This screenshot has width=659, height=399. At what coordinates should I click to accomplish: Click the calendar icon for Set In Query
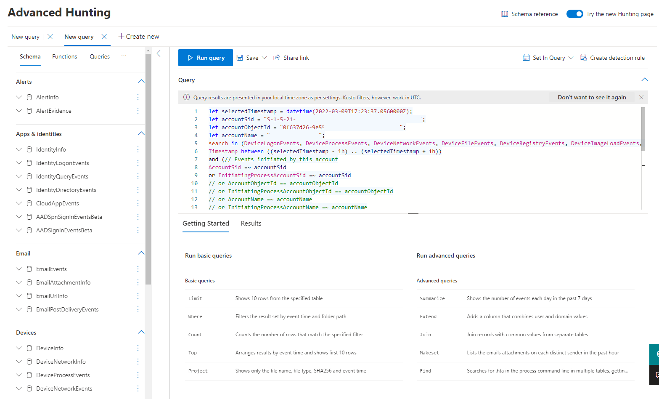(x=526, y=58)
